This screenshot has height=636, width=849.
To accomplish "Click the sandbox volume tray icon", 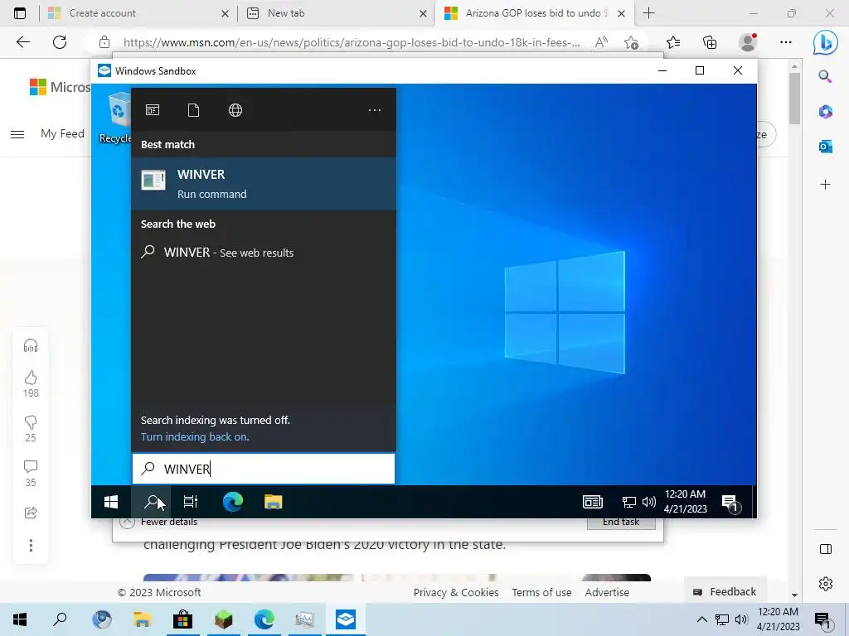I will point(648,502).
